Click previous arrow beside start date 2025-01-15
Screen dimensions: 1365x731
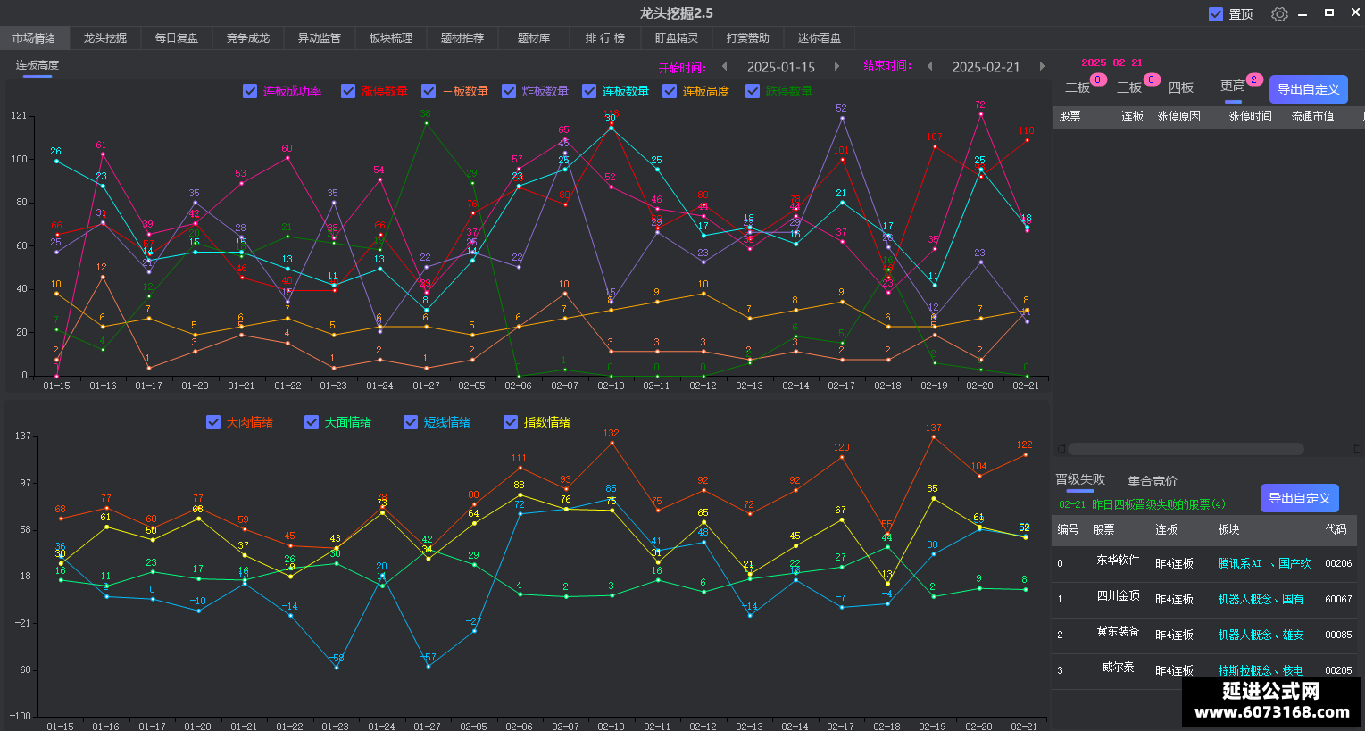725,66
